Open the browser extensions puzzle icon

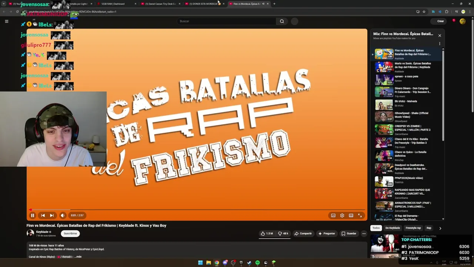click(447, 11)
